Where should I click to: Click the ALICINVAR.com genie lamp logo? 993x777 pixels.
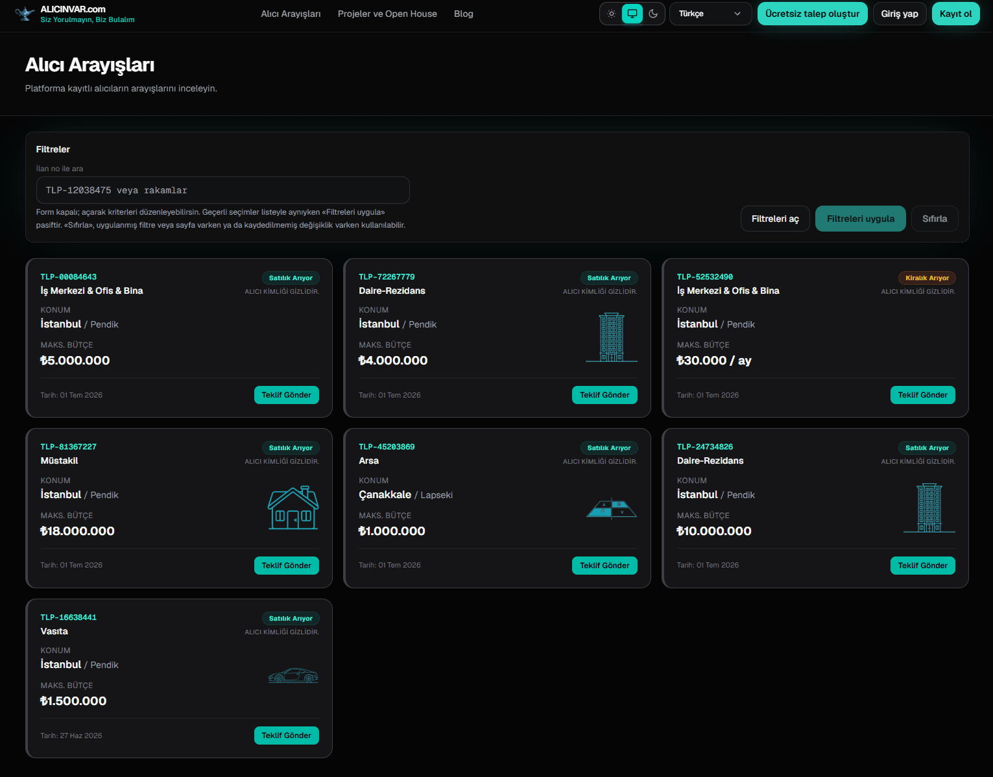(x=25, y=14)
